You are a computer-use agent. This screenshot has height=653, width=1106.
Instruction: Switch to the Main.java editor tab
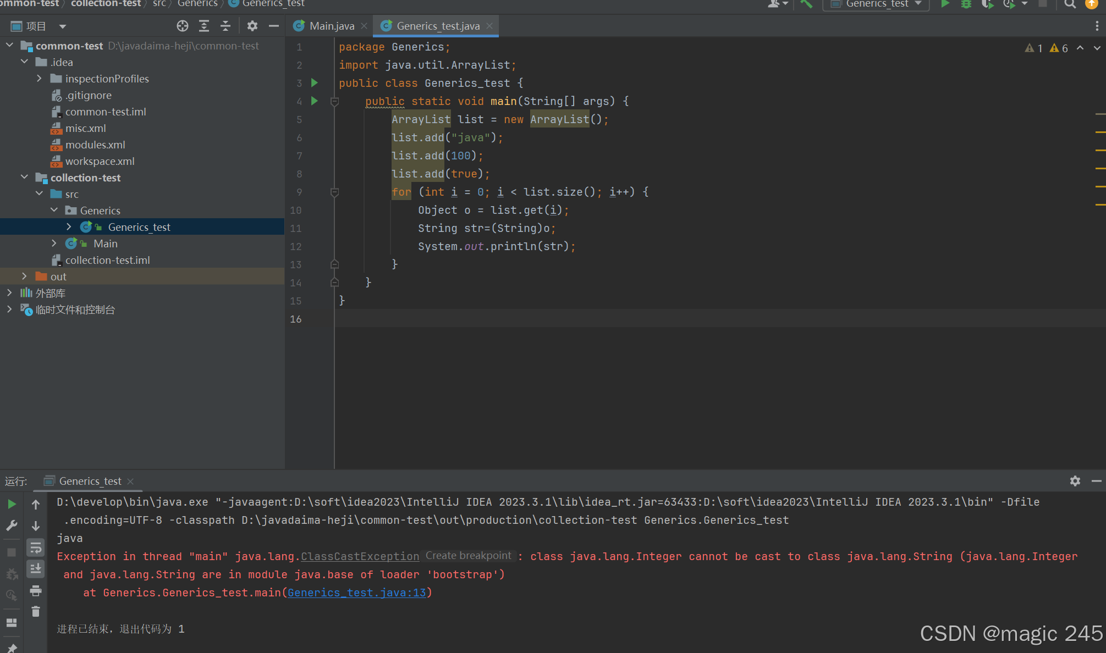coord(332,26)
